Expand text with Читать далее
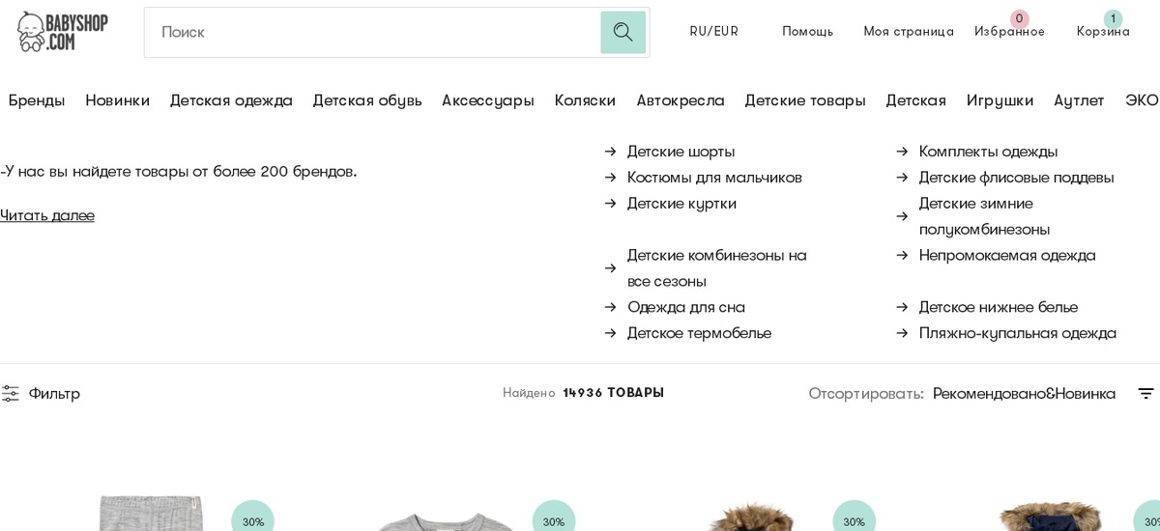The height and width of the screenshot is (531, 1160). coord(47,215)
